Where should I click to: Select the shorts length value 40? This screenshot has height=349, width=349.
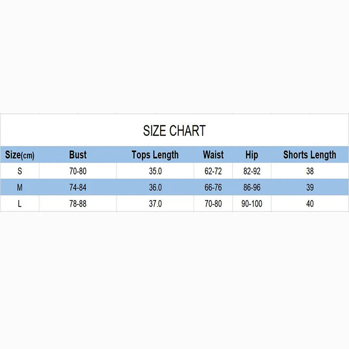310,204
